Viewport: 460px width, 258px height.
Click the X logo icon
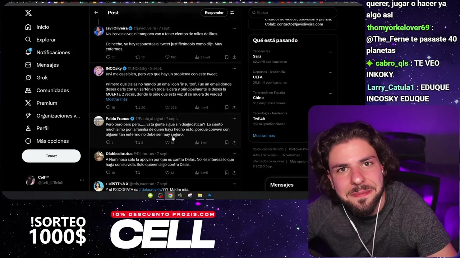coord(28,13)
